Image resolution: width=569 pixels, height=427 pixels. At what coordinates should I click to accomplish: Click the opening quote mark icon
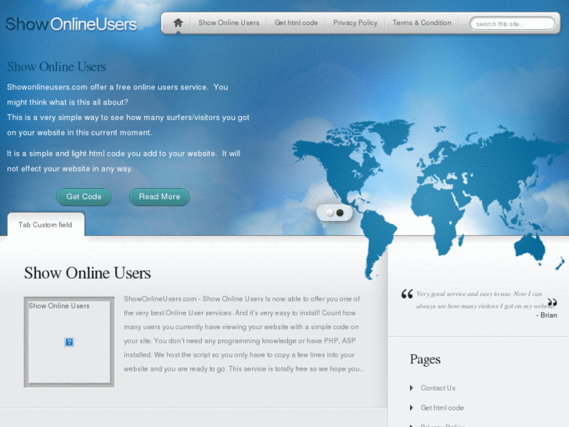click(x=407, y=294)
